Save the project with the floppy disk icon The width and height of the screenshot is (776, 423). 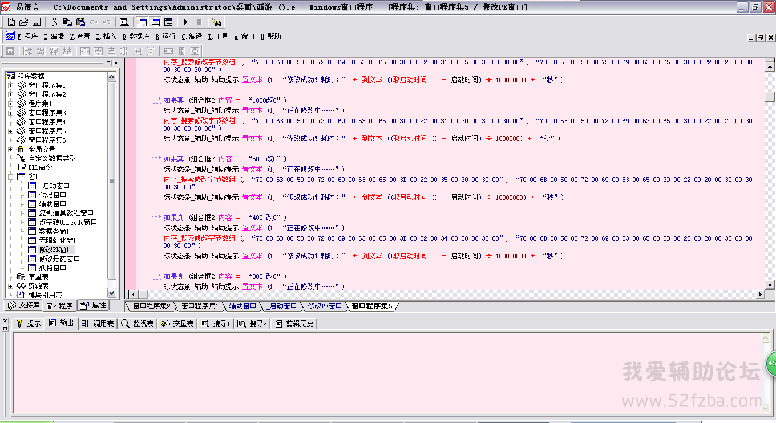(x=36, y=22)
